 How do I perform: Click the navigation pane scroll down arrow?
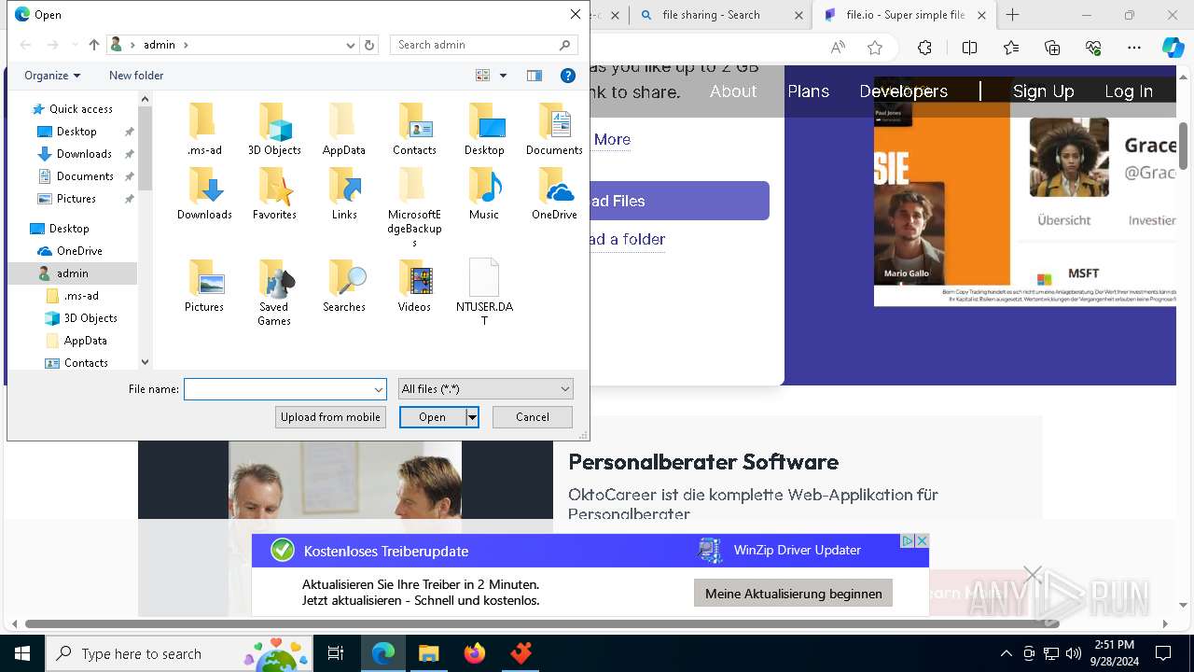point(145,362)
